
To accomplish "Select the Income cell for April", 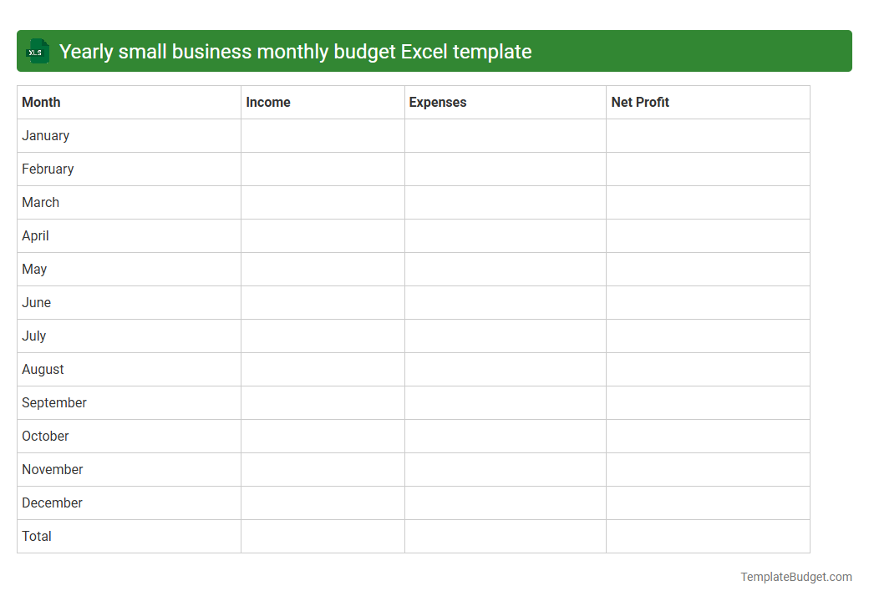I will tap(323, 235).
